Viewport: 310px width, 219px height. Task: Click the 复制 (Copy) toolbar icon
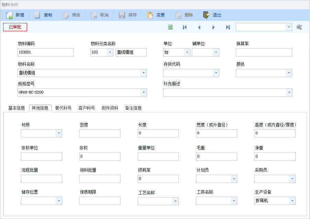[37, 15]
